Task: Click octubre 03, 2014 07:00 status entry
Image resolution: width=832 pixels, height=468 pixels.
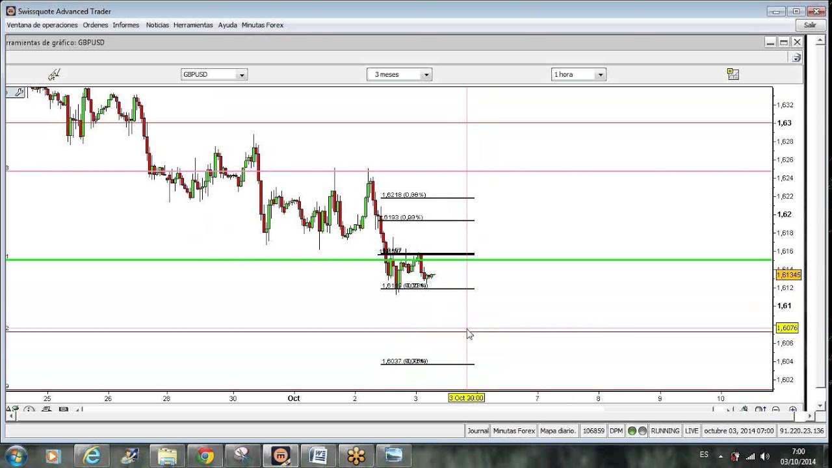Action: click(738, 430)
